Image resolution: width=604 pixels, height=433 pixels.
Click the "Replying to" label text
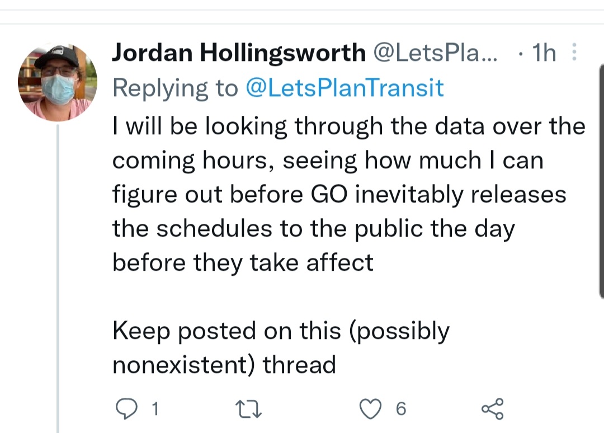tap(175, 88)
